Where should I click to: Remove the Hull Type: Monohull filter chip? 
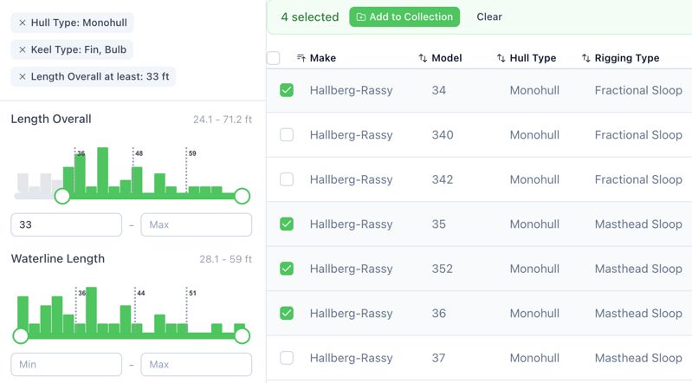click(x=23, y=23)
